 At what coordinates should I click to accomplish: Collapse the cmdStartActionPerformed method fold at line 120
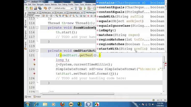pyautogui.click(x=37, y=51)
